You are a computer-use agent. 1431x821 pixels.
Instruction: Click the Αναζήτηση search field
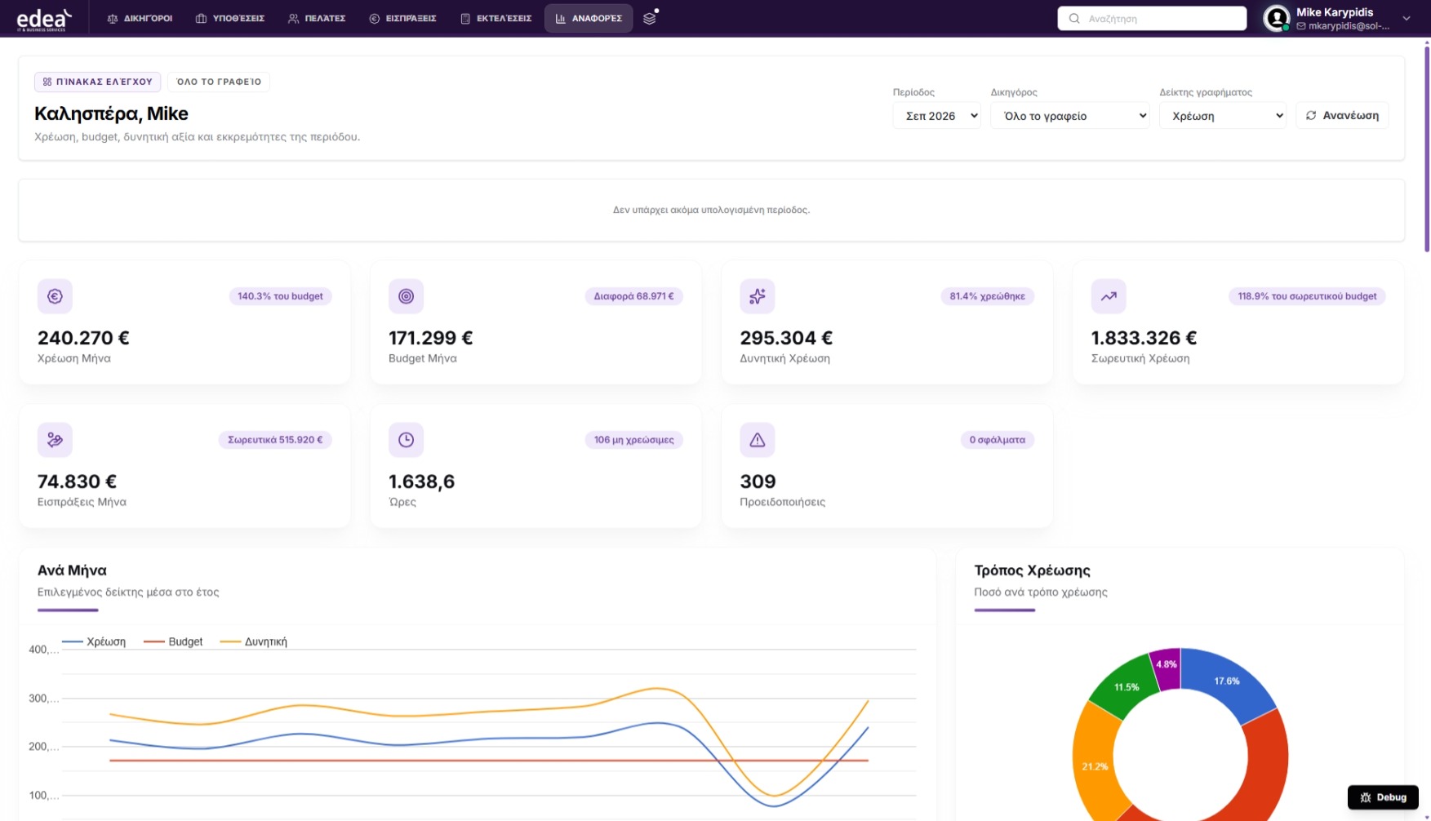(1152, 18)
